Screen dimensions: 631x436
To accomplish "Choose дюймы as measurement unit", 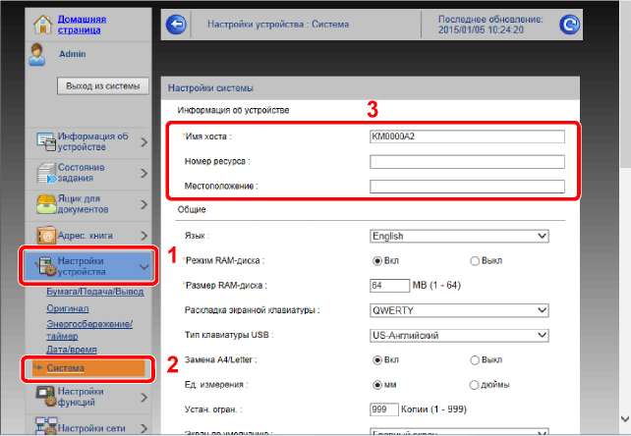I will point(475,384).
